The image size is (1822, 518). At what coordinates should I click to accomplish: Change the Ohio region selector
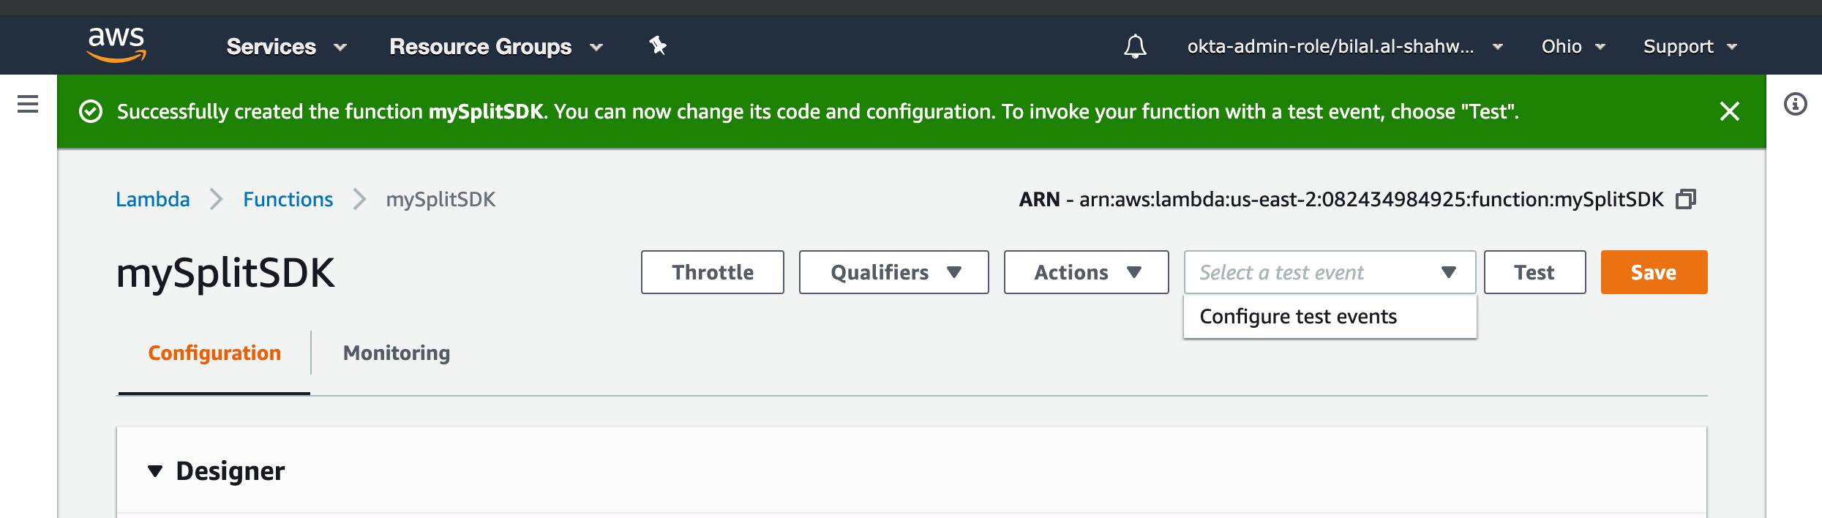(1572, 47)
